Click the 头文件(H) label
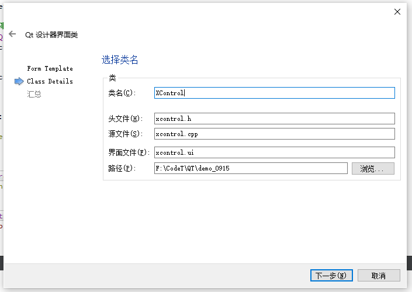This screenshot has width=412, height=292. (x=125, y=119)
